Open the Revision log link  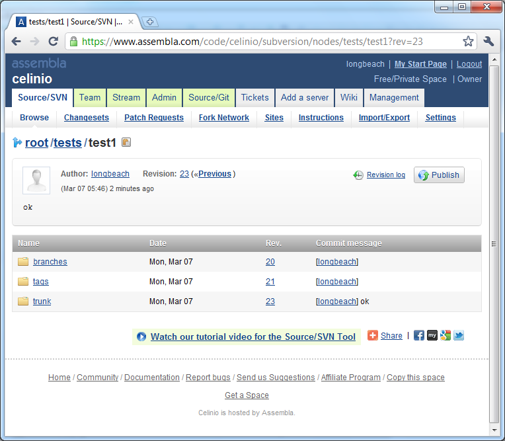pyautogui.click(x=385, y=175)
